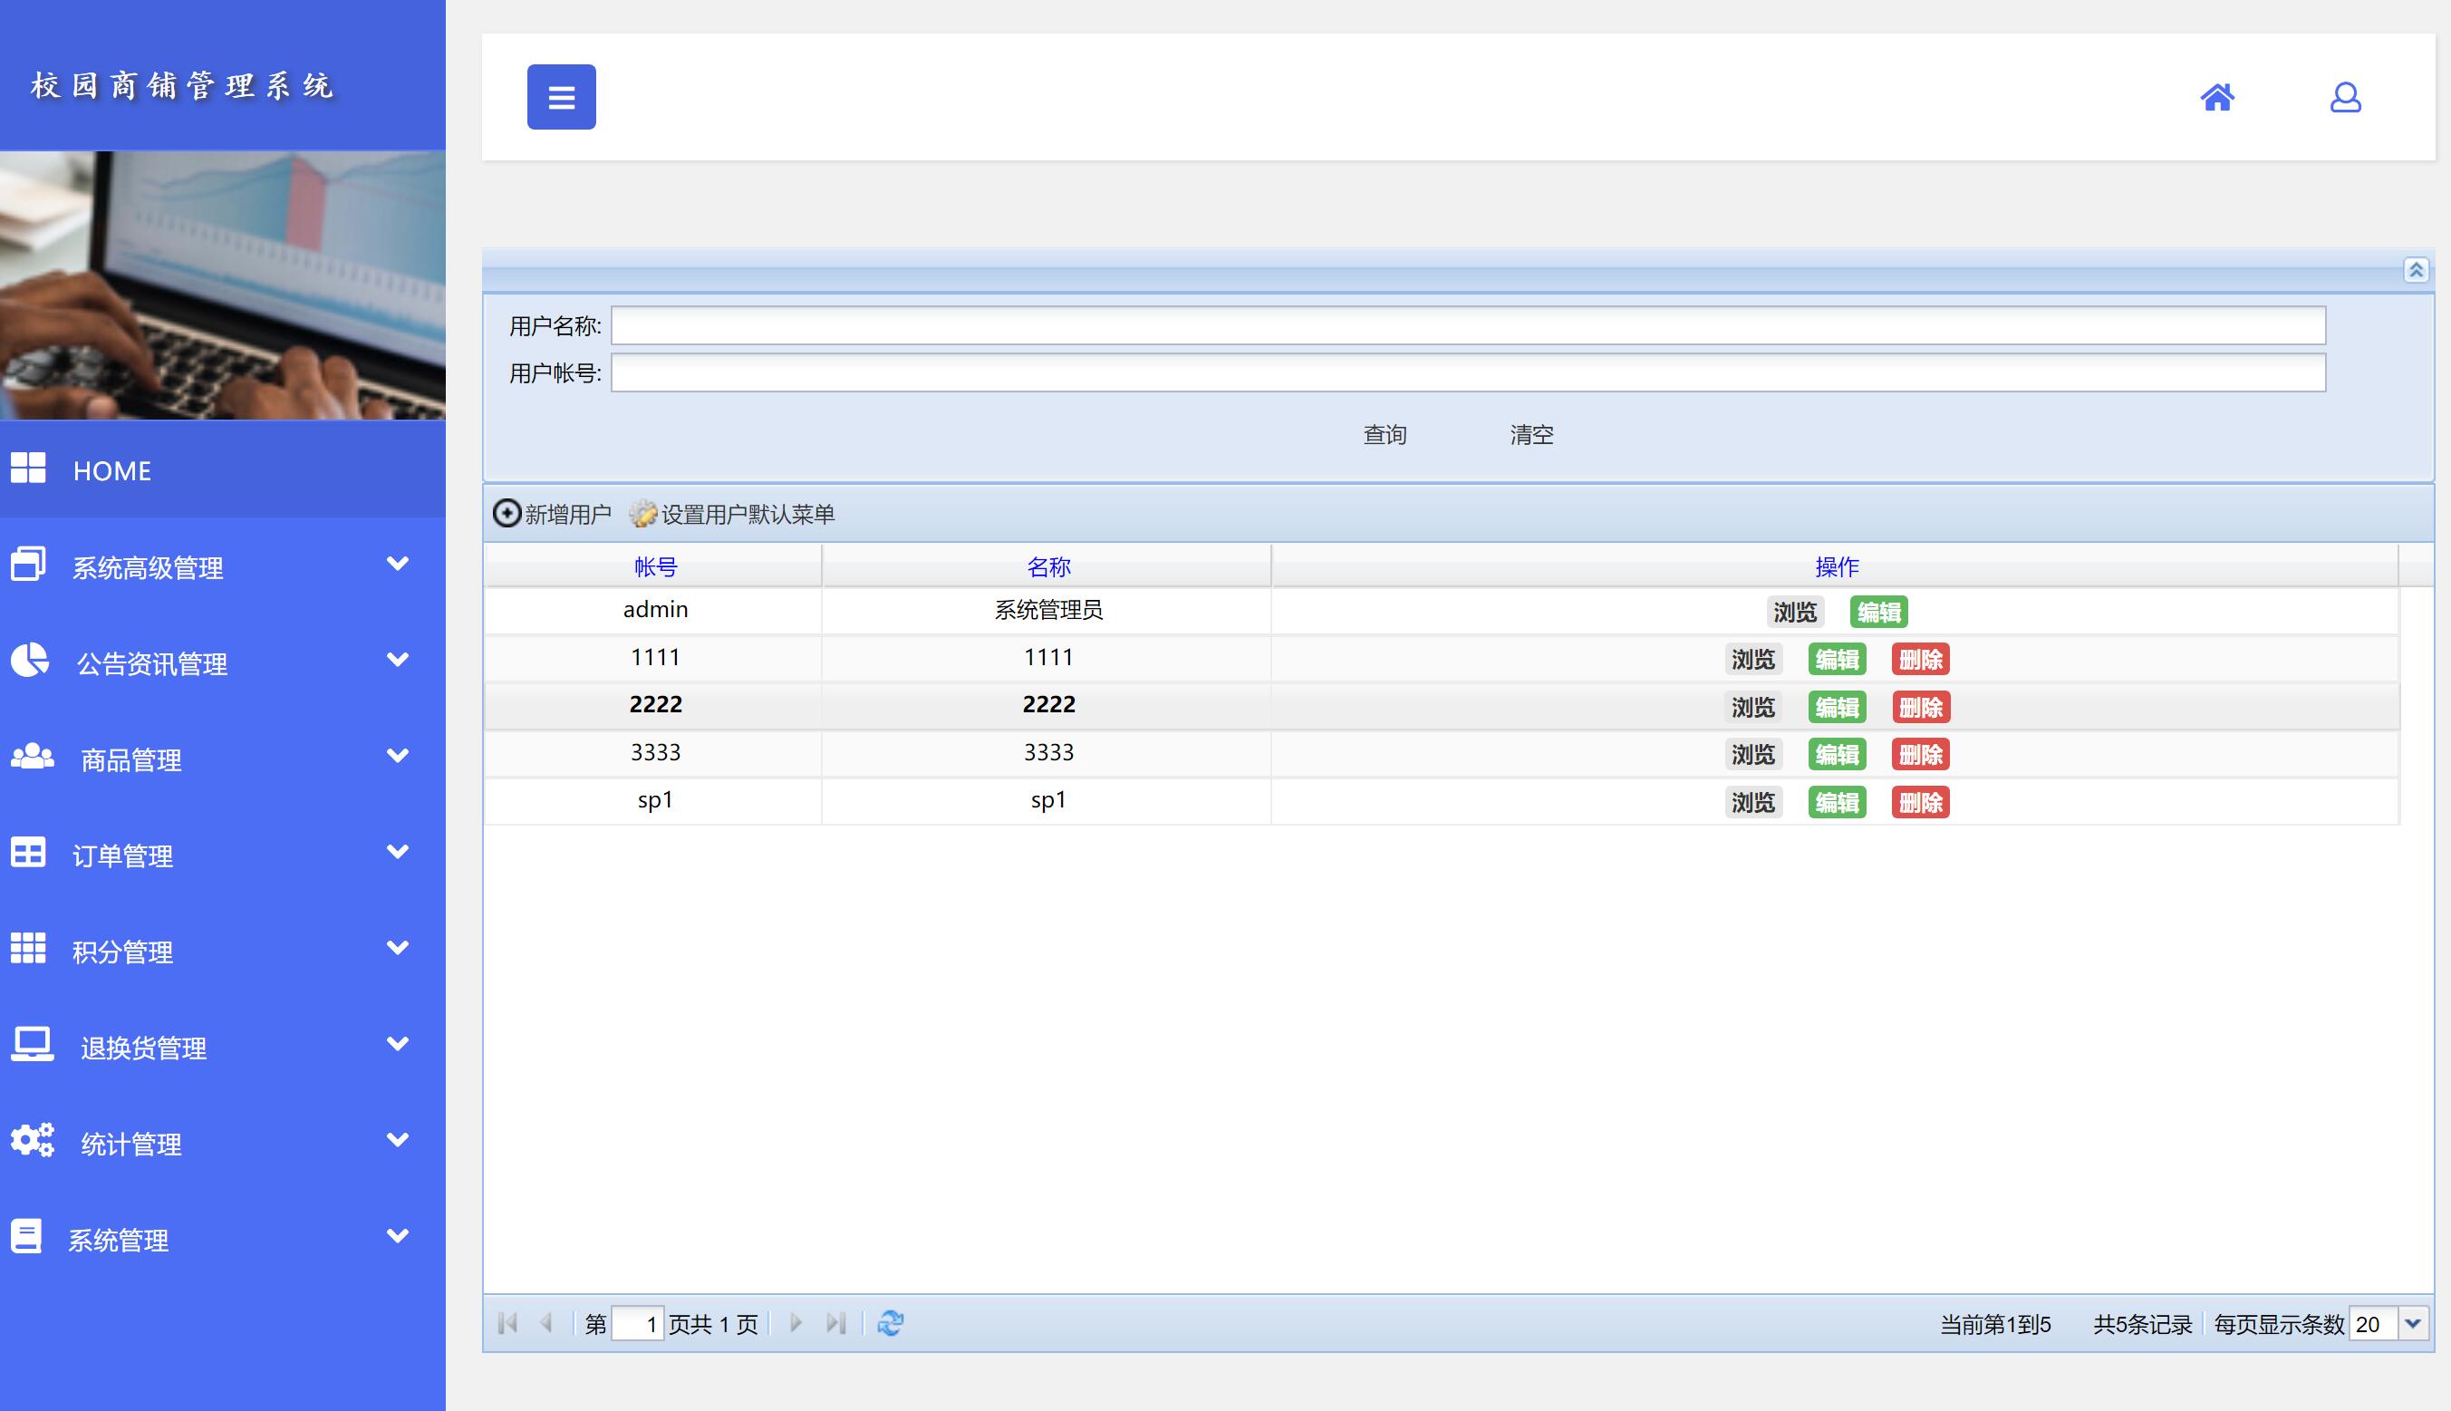
Task: Click the 公告资讯管理 pie chart icon
Action: pos(30,659)
